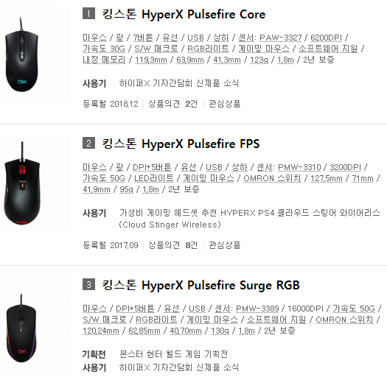Add Pulsefire FPS to 관심상품
Image resolution: width=387 pixels, height=377 pixels.
225,245
